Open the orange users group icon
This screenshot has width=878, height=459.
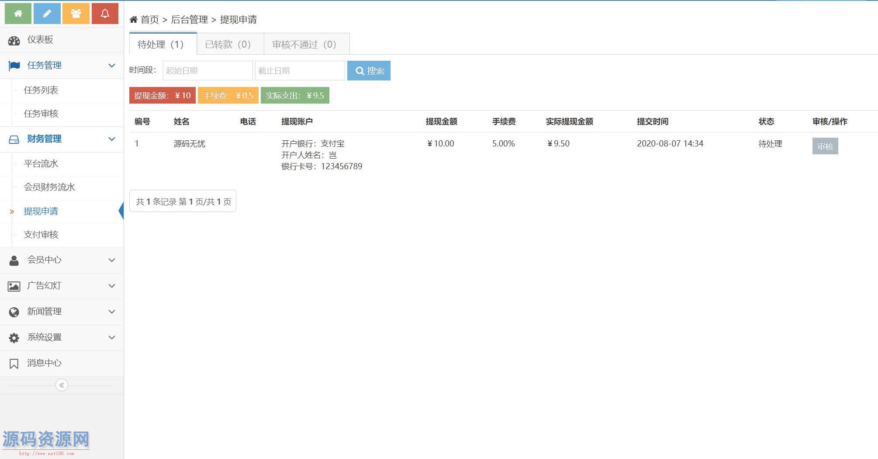(76, 14)
